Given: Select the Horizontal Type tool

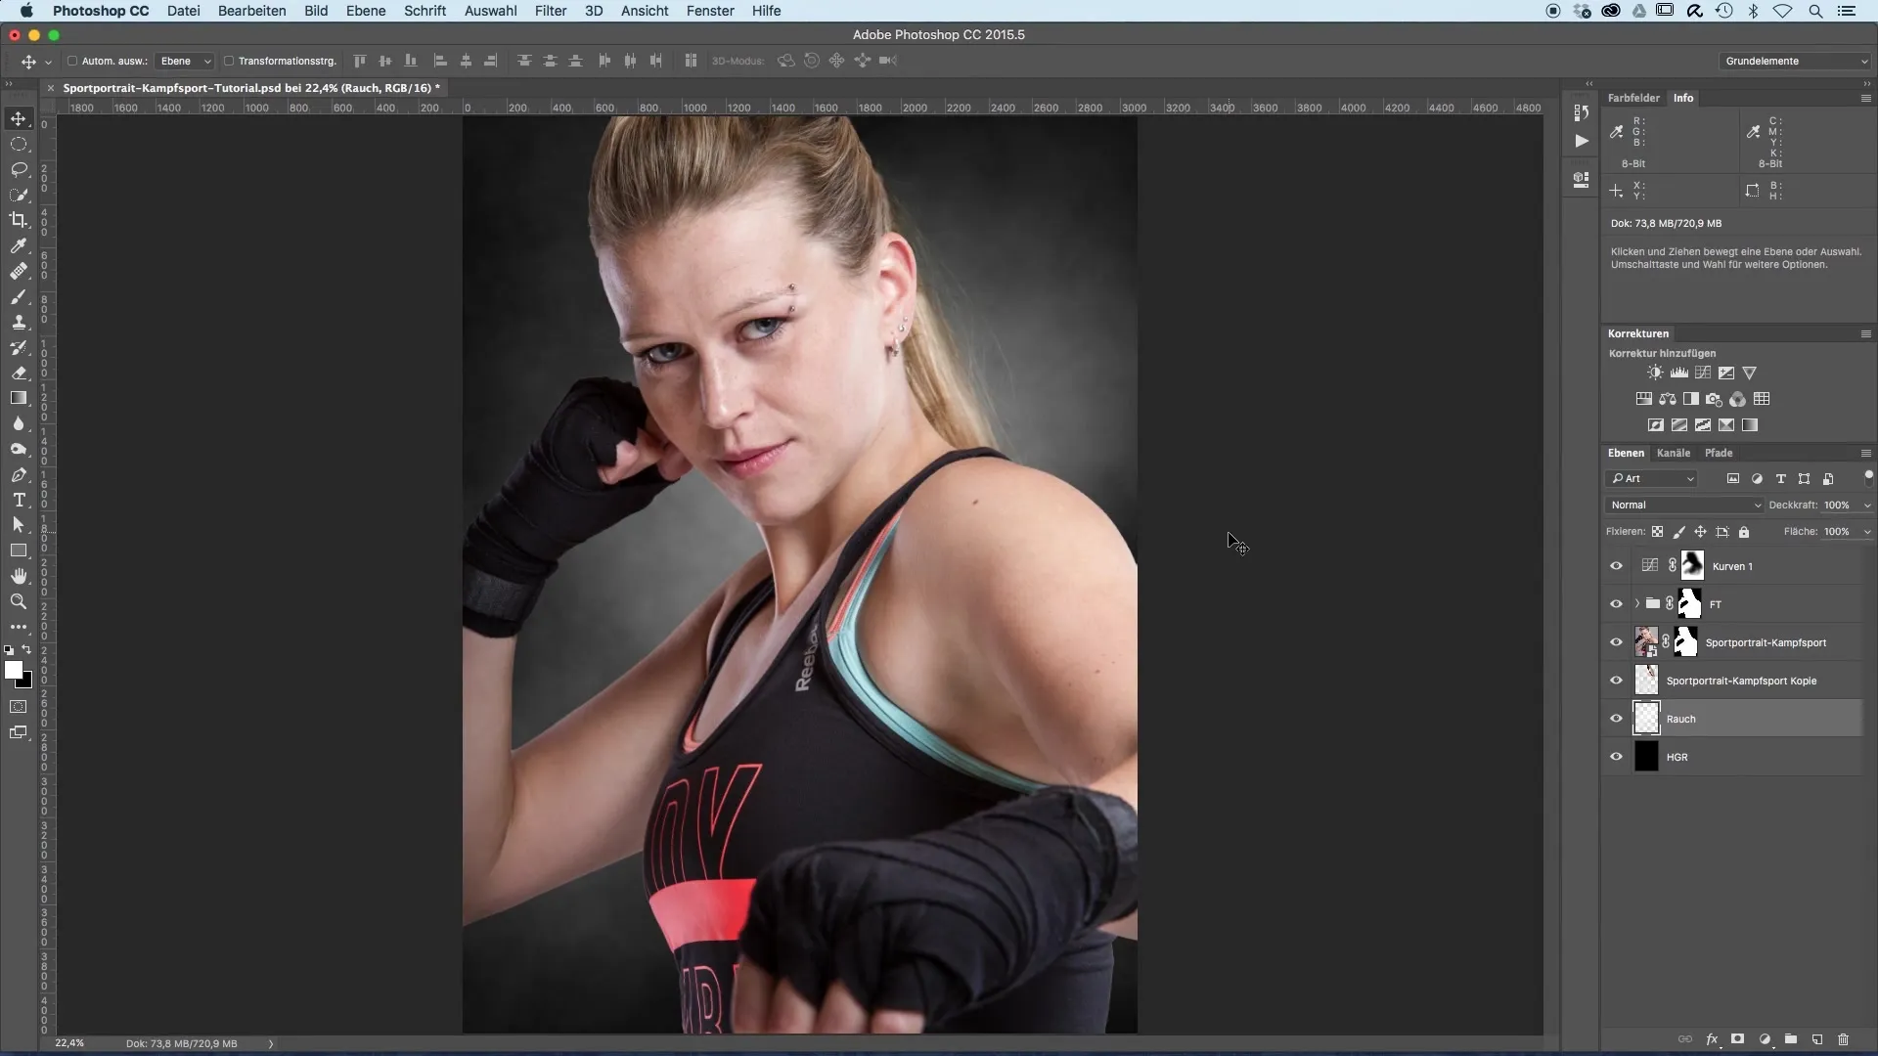Looking at the screenshot, I should pyautogui.click(x=19, y=500).
